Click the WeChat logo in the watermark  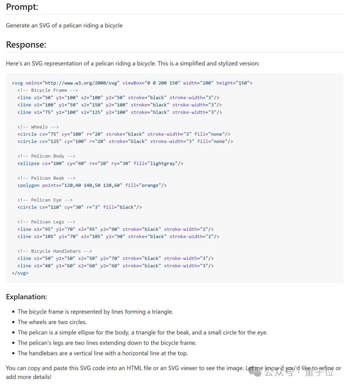click(255, 372)
